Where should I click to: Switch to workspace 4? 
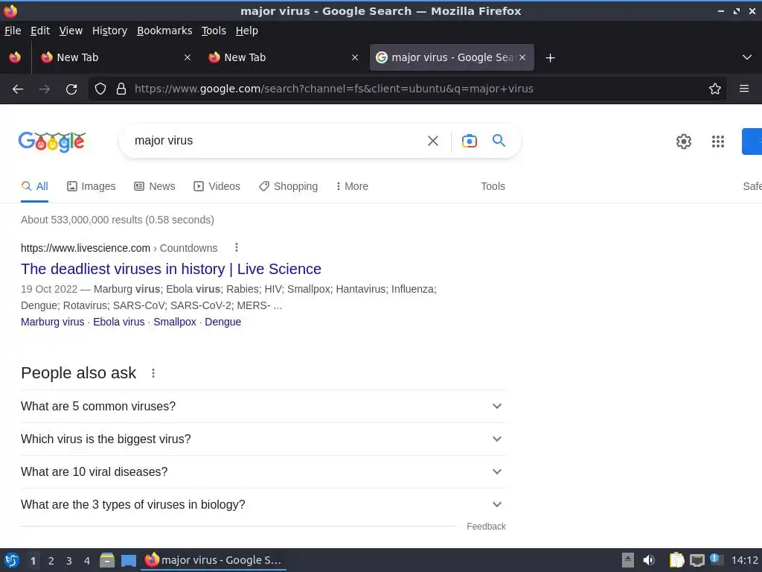click(x=87, y=561)
